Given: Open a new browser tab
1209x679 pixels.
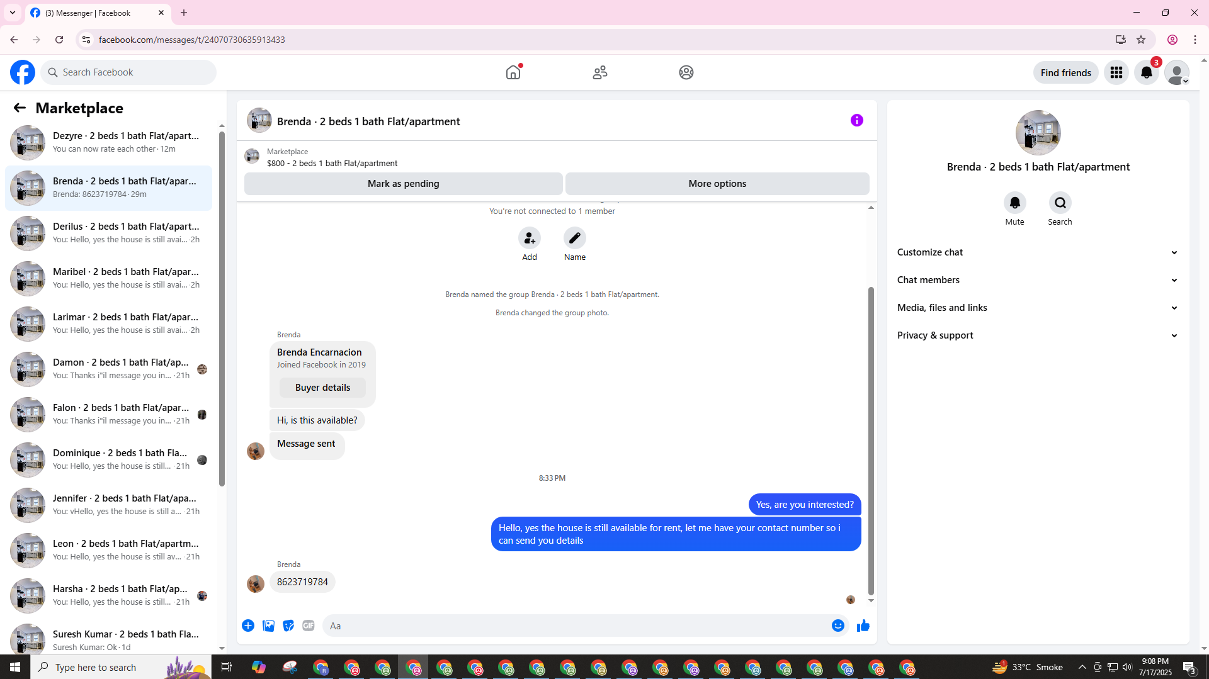Looking at the screenshot, I should click(184, 13).
